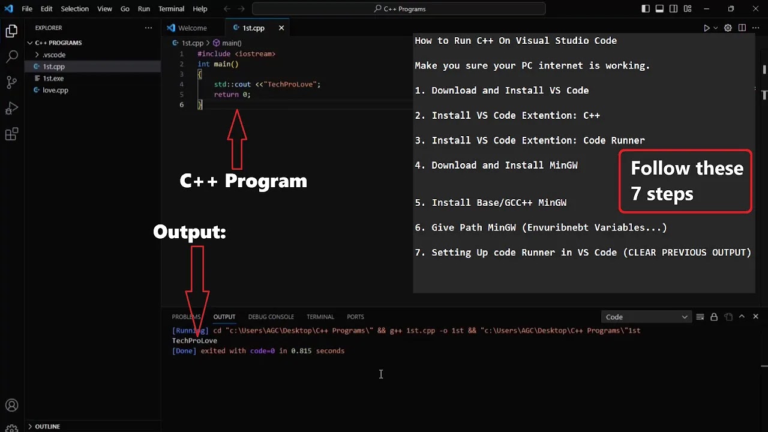Click line number 2 in gutter

tap(181, 64)
